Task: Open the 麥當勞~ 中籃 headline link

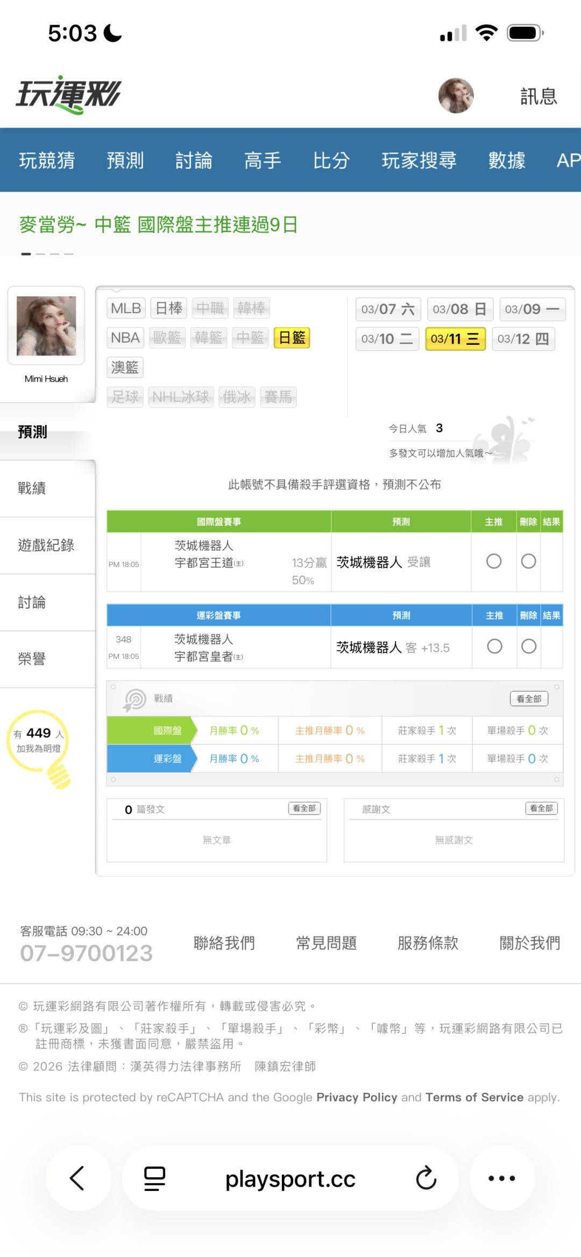Action: click(159, 225)
